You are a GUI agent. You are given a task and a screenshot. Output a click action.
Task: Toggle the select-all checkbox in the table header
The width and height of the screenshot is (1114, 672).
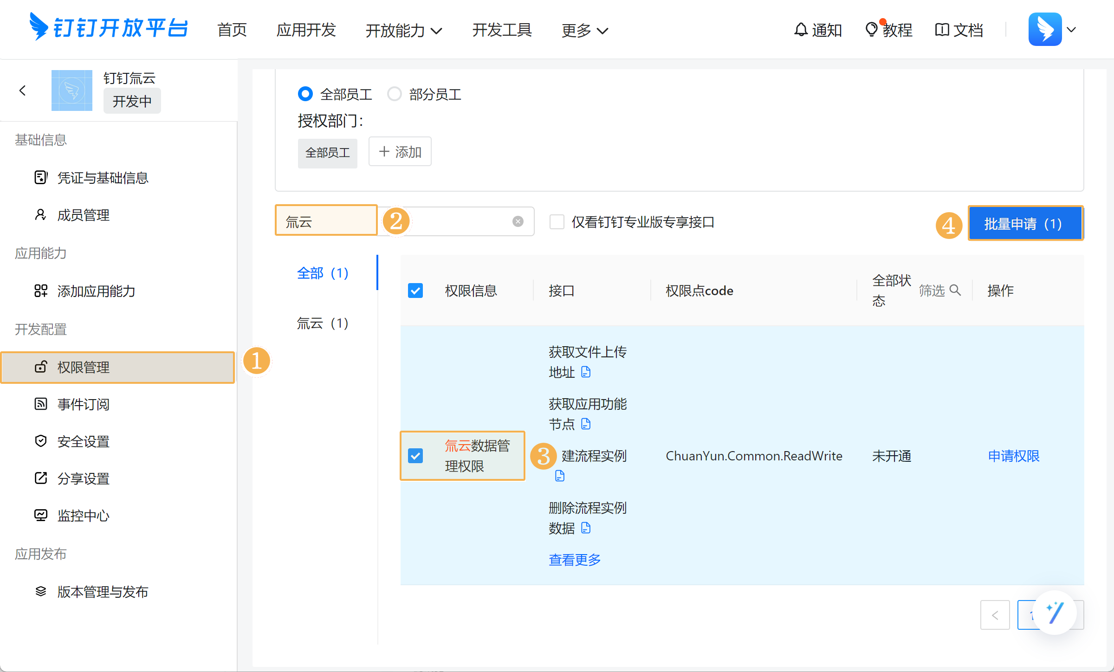pyautogui.click(x=415, y=291)
